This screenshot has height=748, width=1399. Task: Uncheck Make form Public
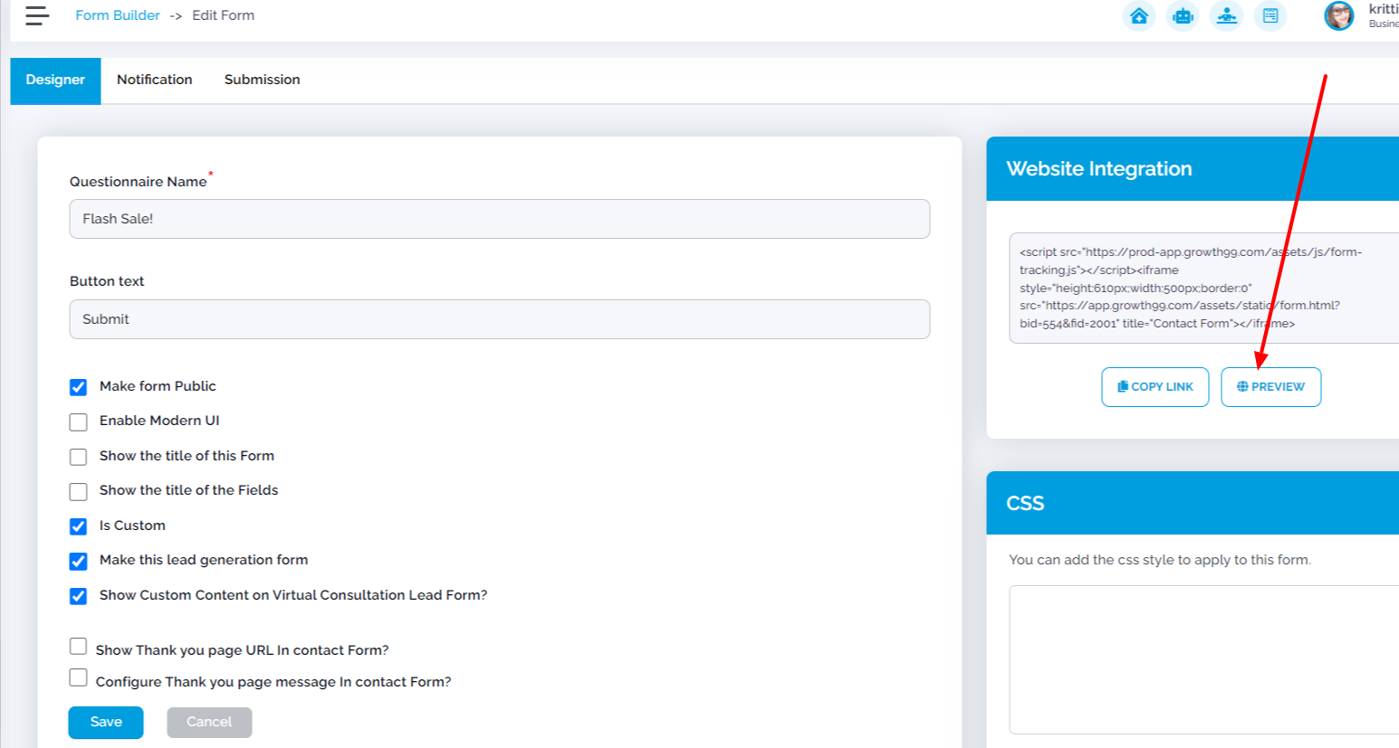tap(79, 387)
